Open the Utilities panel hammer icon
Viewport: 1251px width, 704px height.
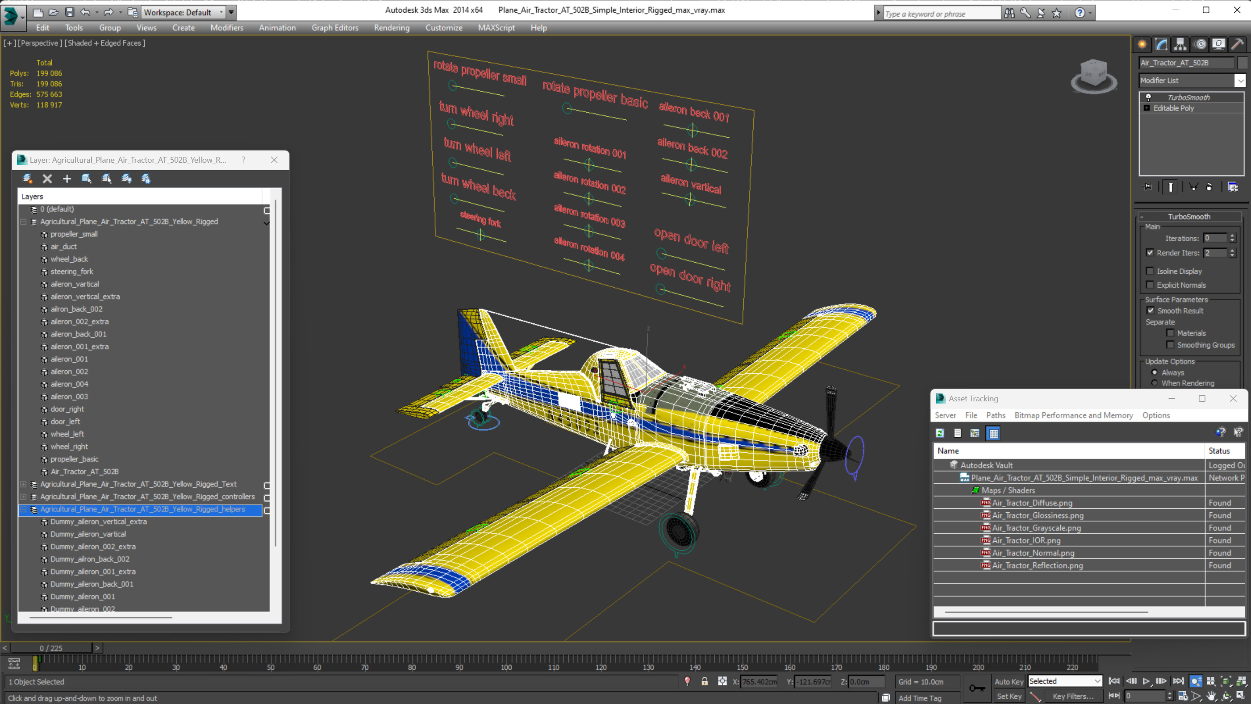point(1237,45)
